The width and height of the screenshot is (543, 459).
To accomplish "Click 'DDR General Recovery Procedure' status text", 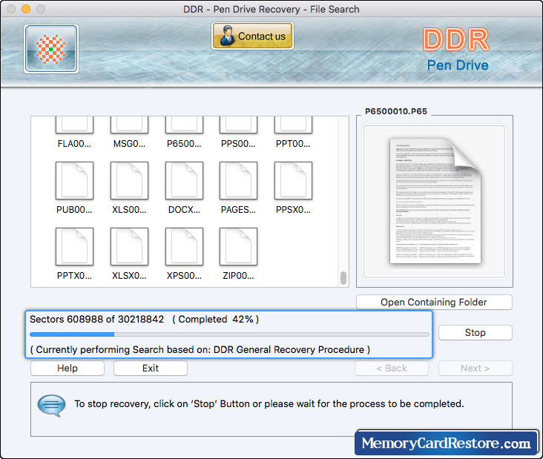I will (289, 349).
